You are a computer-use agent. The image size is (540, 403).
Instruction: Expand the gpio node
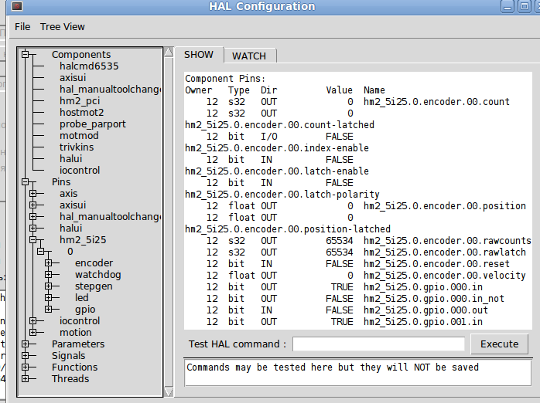click(x=49, y=310)
